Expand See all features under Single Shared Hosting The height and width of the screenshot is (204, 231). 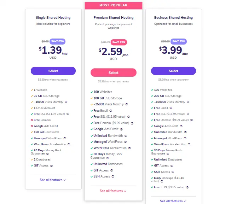pyautogui.click(x=53, y=180)
